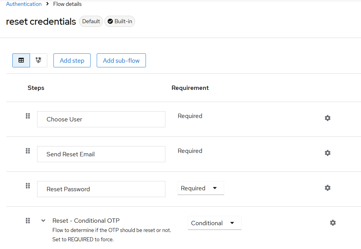Grab drag handle of Send Reset Email

pyautogui.click(x=28, y=151)
